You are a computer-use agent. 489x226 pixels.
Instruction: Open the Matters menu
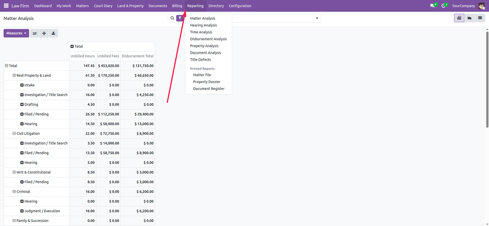click(x=82, y=6)
